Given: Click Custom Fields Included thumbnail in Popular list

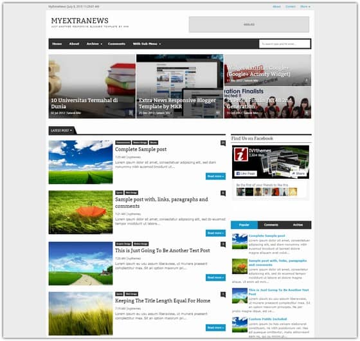Looking at the screenshot, I should (x=239, y=325).
